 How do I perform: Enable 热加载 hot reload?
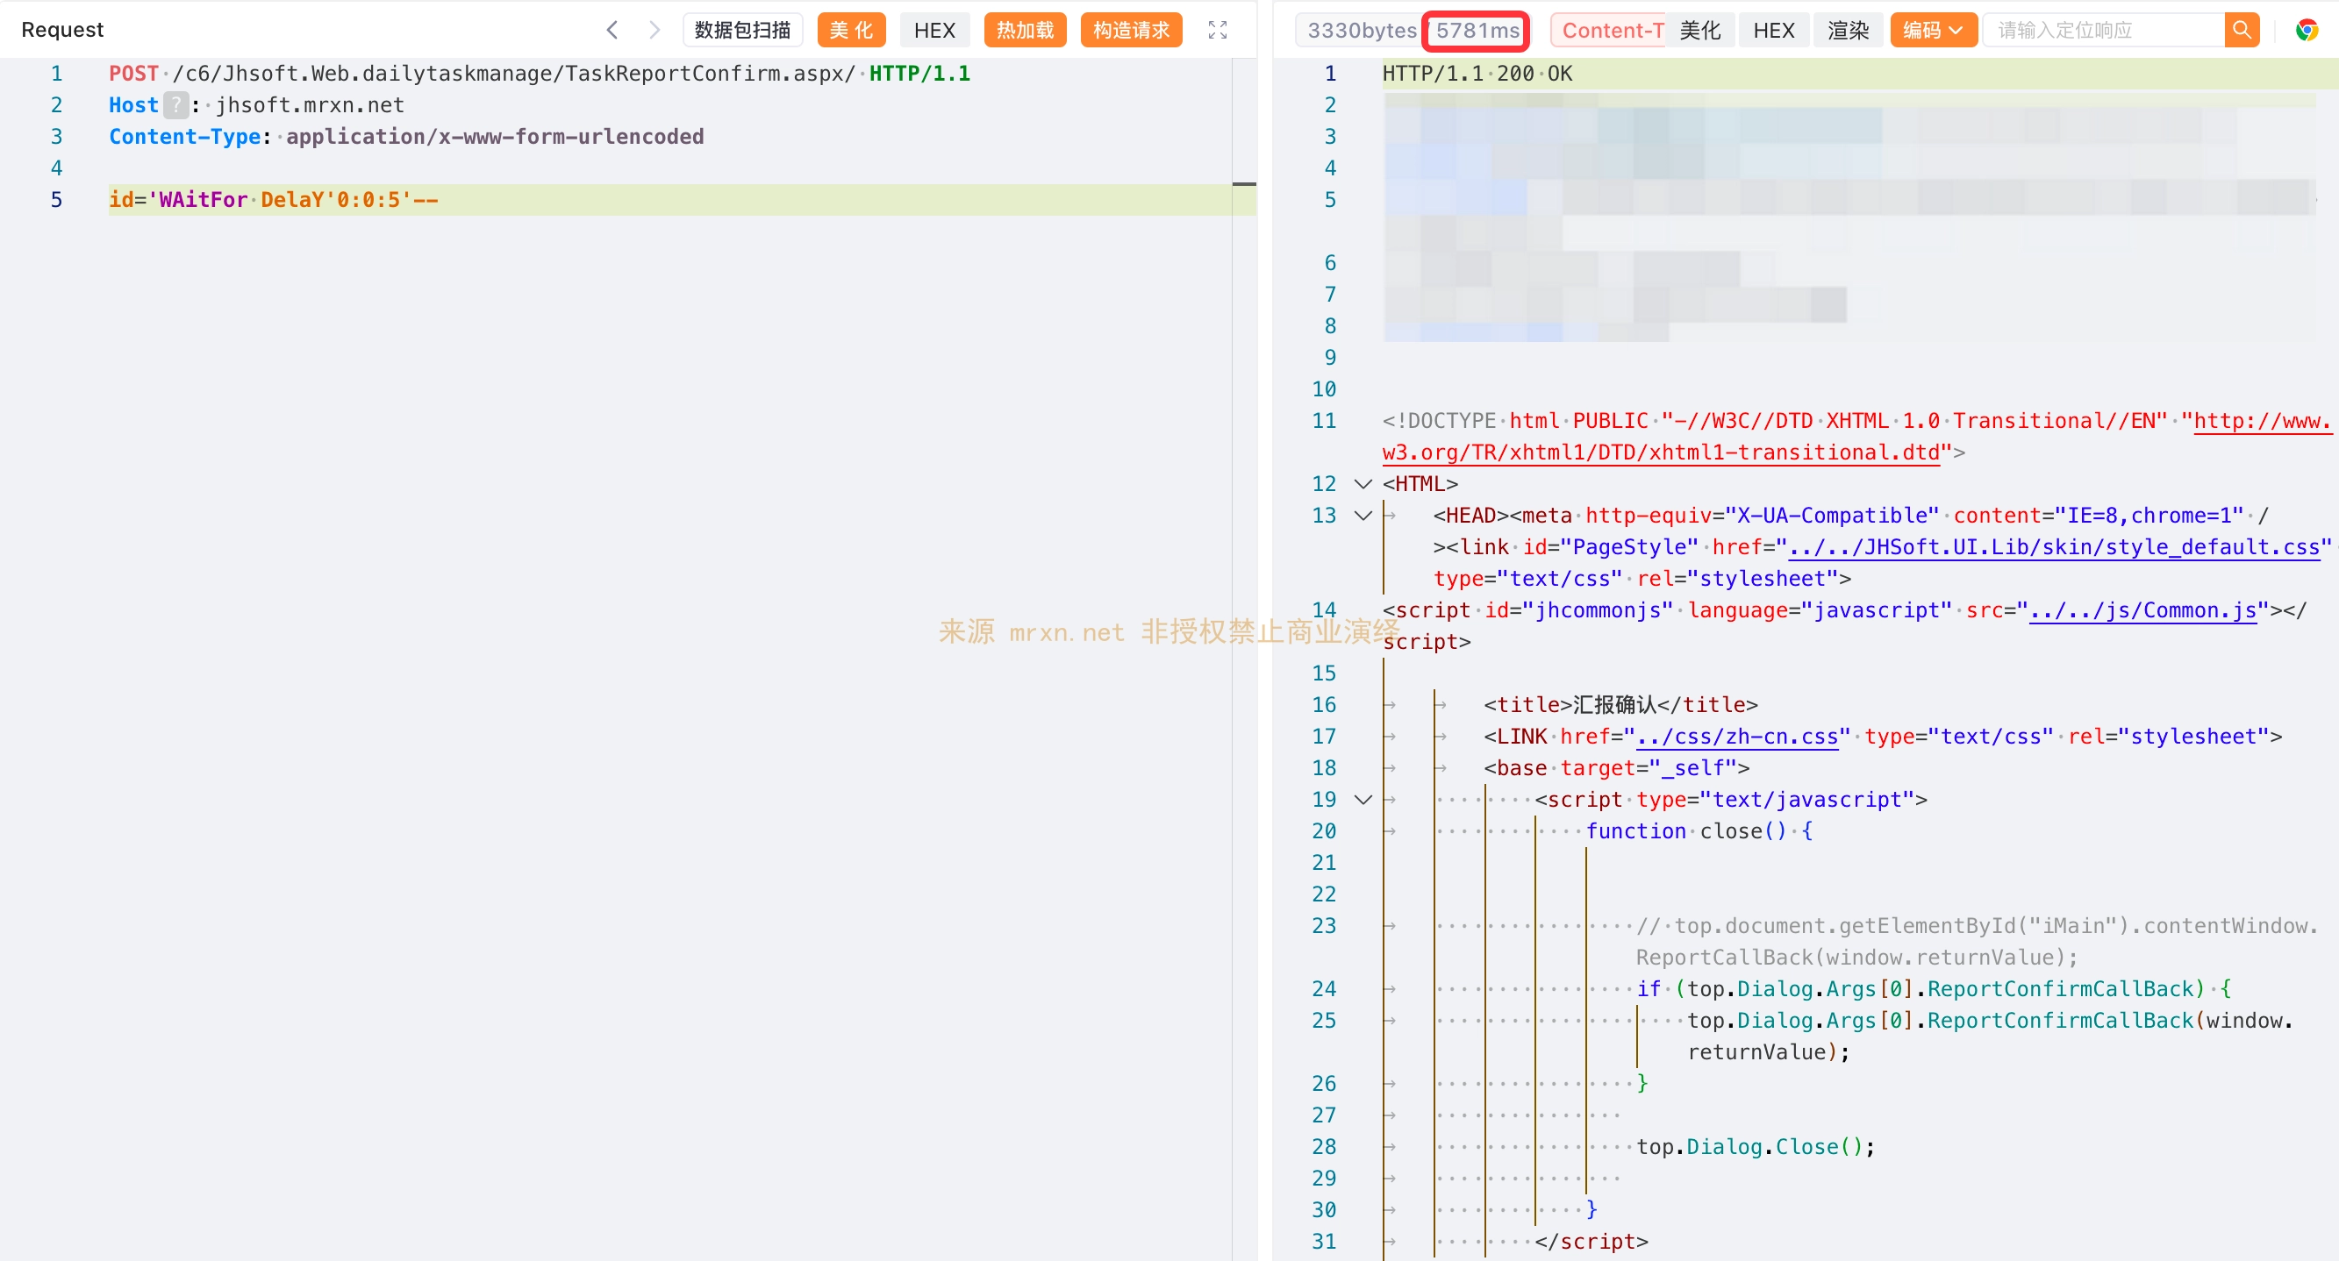tap(1025, 30)
